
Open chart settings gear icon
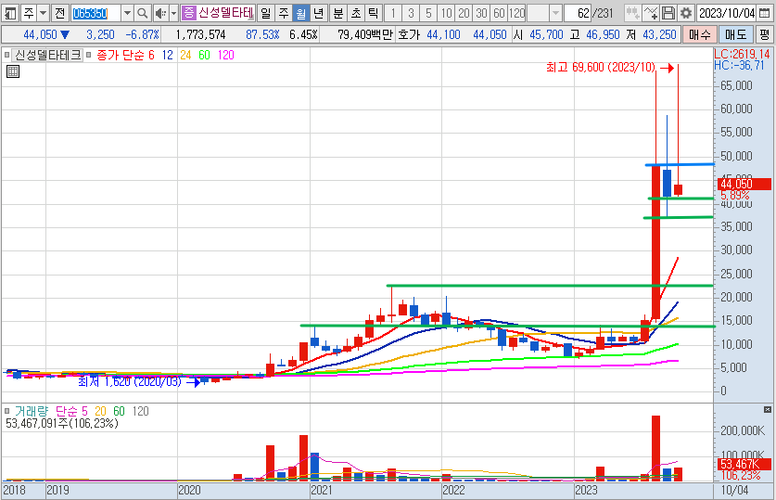tap(686, 13)
